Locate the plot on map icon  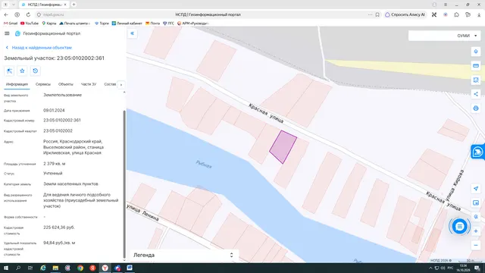click(9, 71)
